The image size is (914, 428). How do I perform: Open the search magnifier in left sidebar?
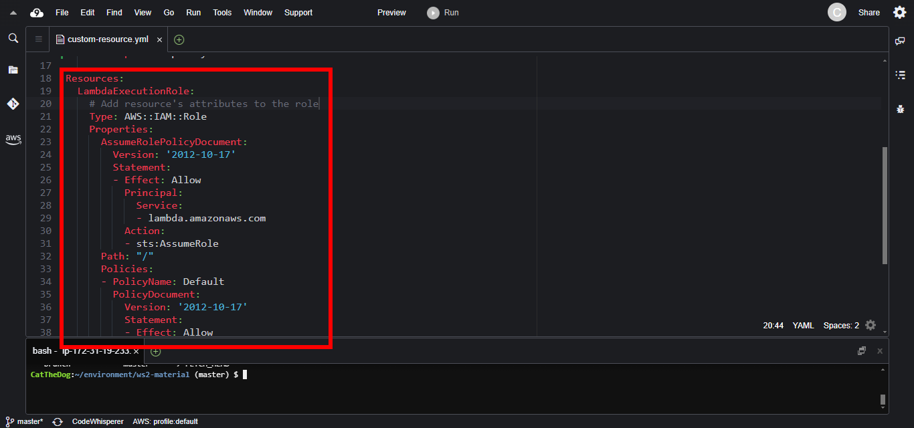(x=13, y=38)
